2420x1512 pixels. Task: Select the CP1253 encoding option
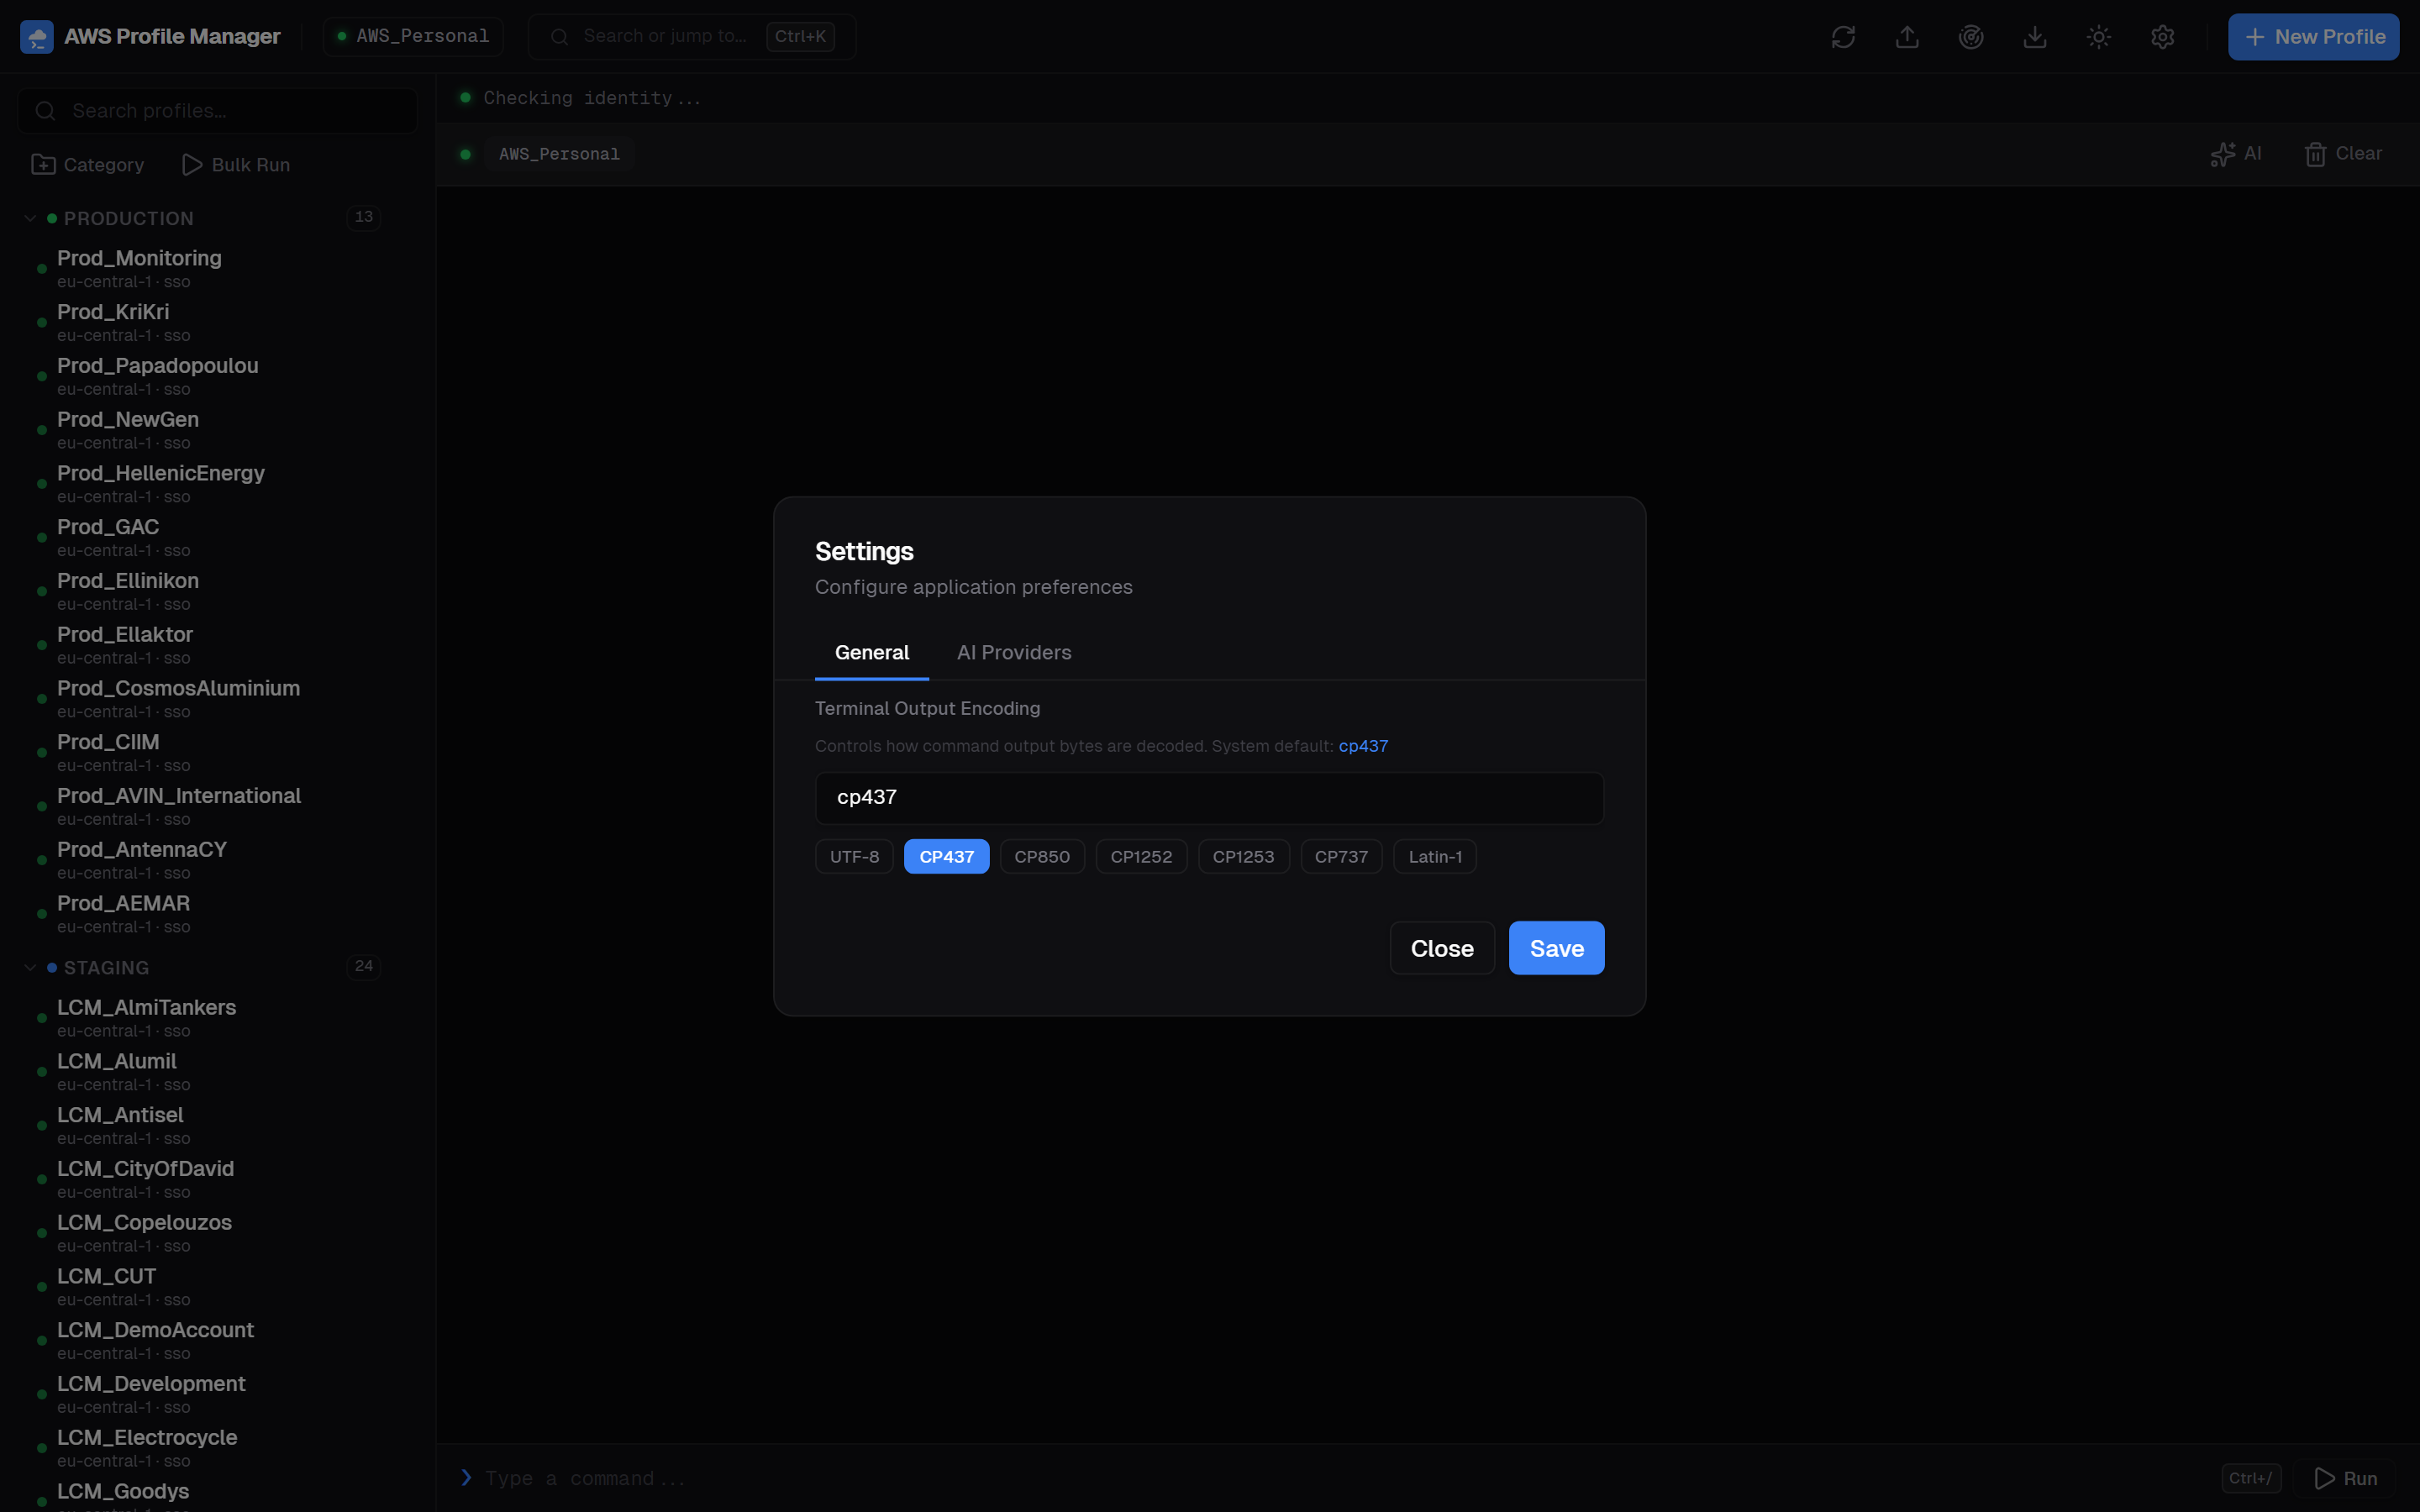click(1242, 856)
